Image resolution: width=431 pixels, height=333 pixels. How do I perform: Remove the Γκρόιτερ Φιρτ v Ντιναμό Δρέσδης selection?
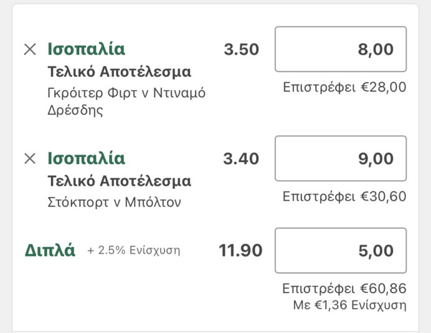click(29, 50)
